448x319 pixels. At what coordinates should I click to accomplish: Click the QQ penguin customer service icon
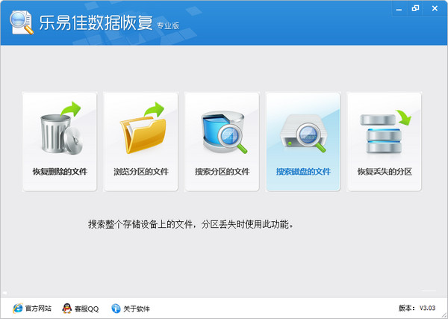coord(67,308)
